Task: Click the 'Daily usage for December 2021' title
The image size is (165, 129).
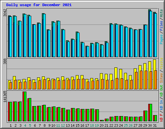Action: [39, 5]
